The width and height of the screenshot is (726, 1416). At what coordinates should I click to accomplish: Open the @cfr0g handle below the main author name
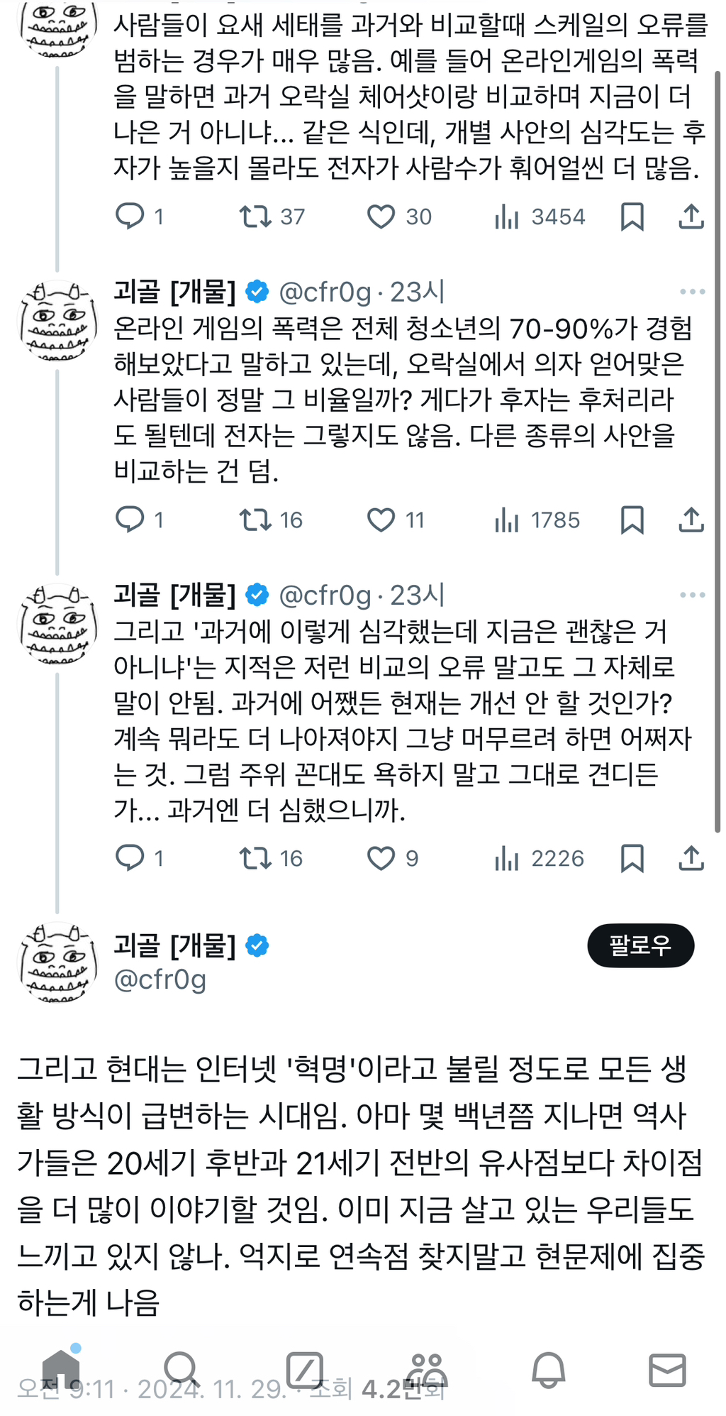160,979
